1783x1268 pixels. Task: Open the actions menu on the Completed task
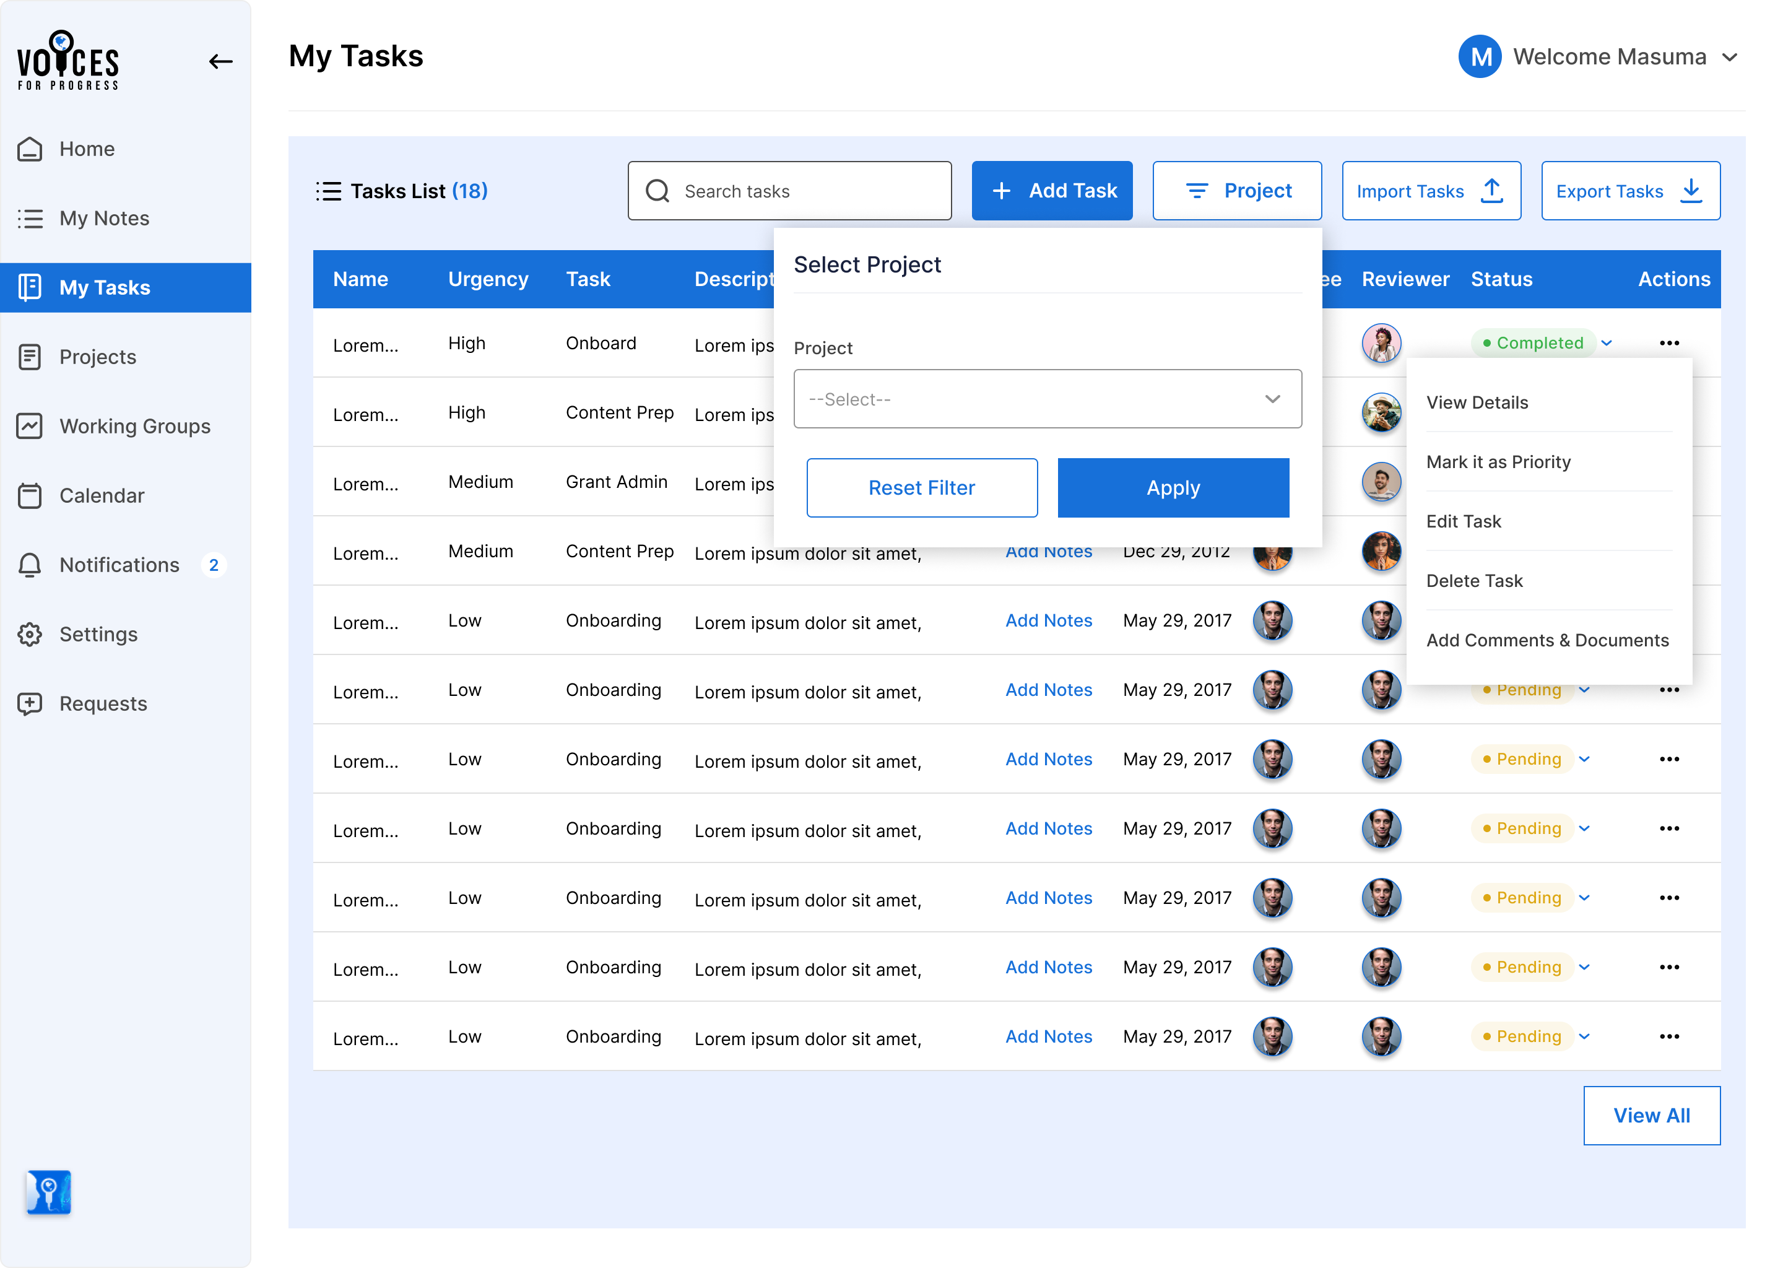(1670, 343)
